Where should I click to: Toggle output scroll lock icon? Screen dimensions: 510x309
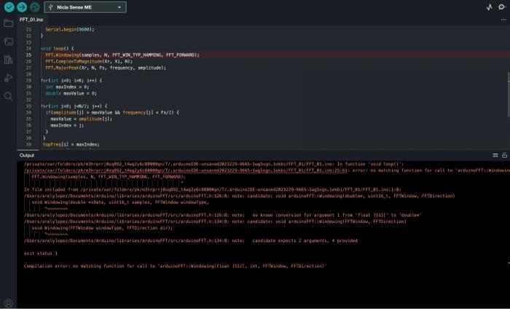pos(504,155)
